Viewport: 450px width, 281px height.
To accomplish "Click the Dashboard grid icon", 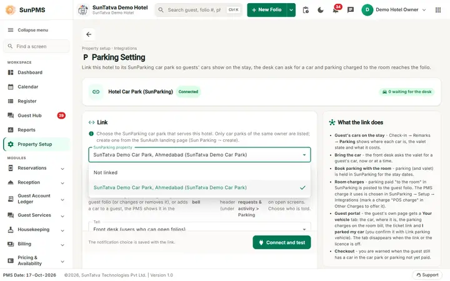I will point(11,72).
